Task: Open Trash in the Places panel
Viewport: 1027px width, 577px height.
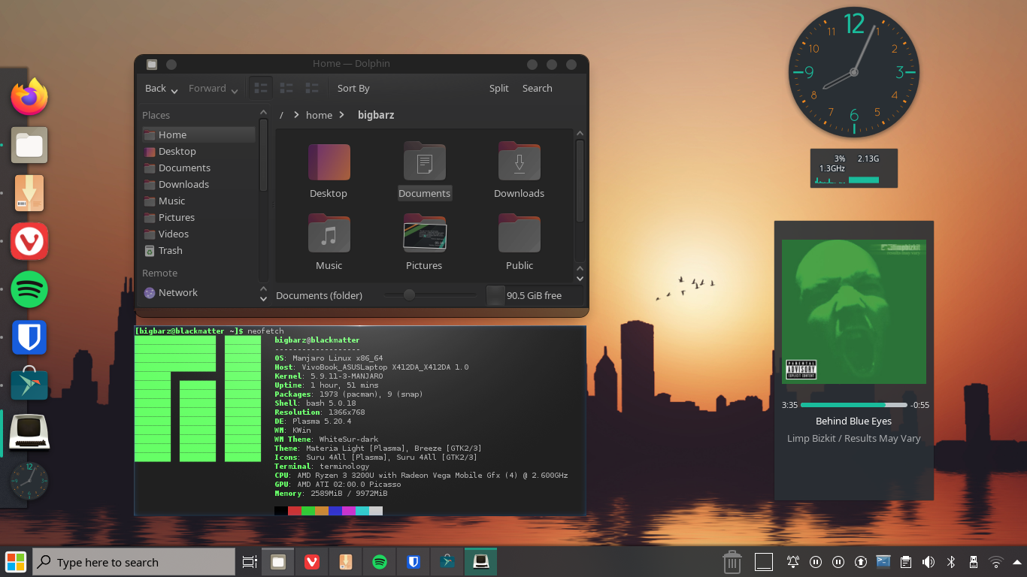Action: point(198,250)
